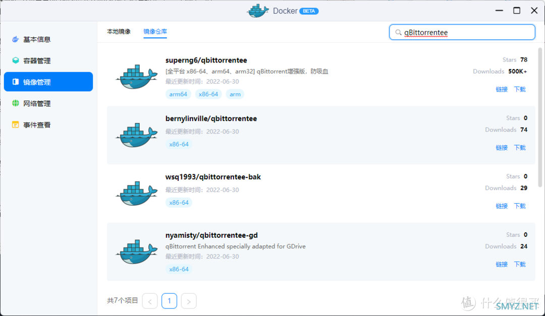This screenshot has width=545, height=316.
Task: Click bernylinville/qbittorrentee whale thumbnail
Action: (137, 135)
